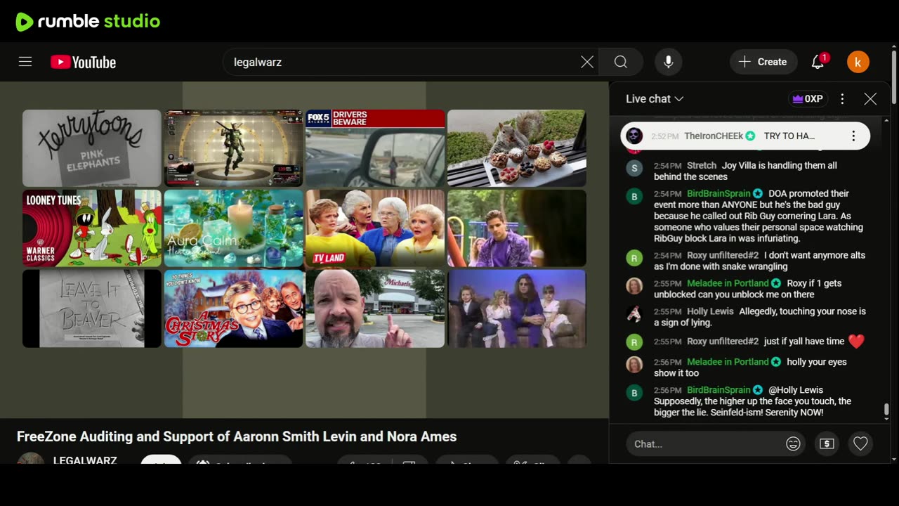Open the TV Land Golden Girls thumbnail
The image size is (899, 506).
coord(375,228)
